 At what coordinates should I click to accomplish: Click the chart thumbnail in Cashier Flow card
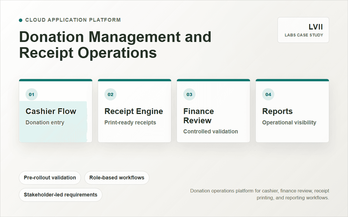[53, 122]
